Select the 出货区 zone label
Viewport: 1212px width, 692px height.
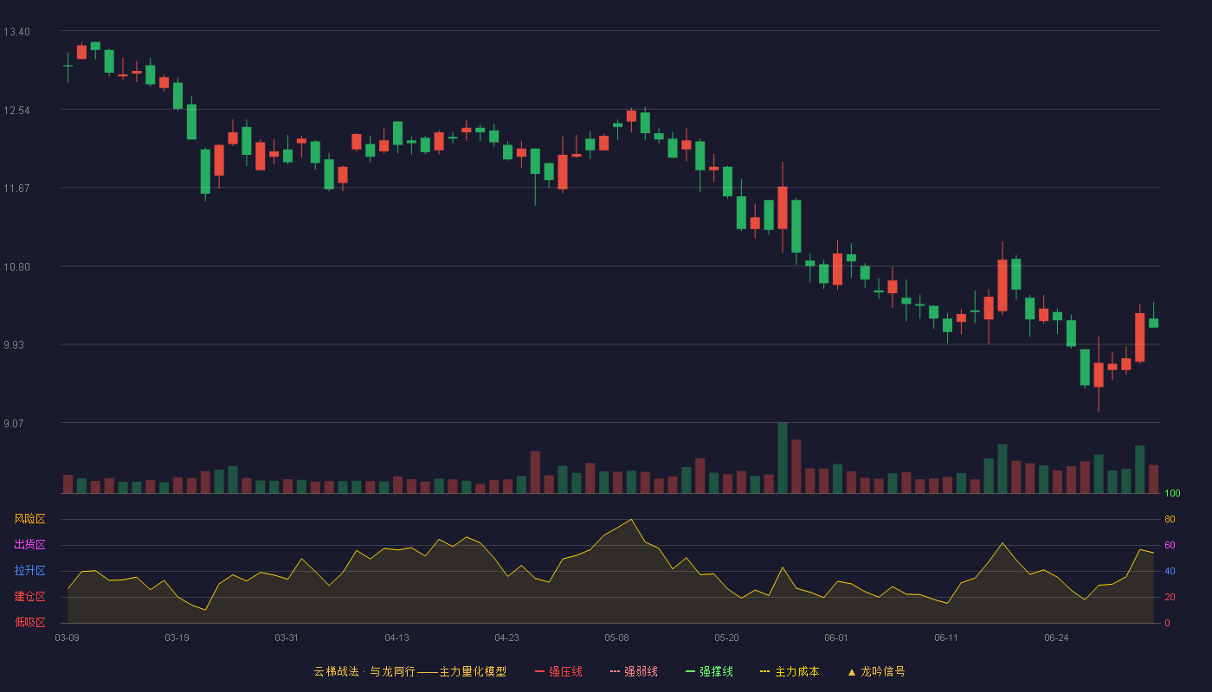[29, 545]
